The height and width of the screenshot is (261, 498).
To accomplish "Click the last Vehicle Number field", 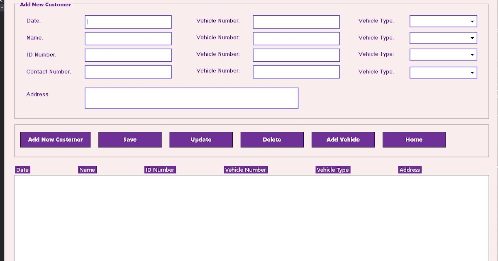I will pyautogui.click(x=296, y=72).
